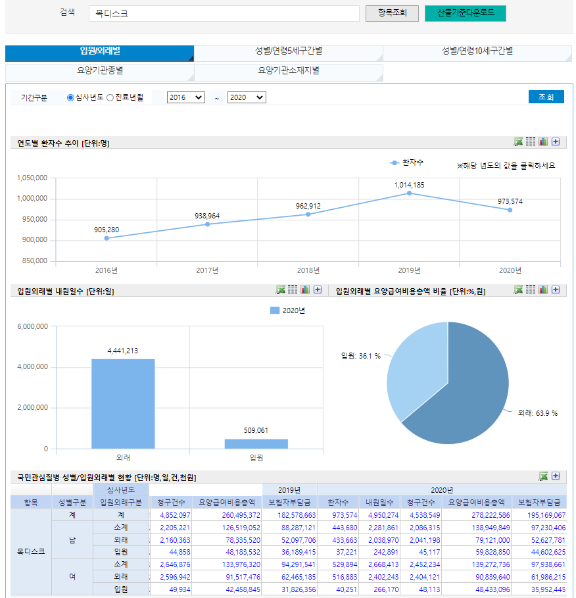The width and height of the screenshot is (576, 598).
Task: Click the 외래 bar showing 4,441,213
Action: point(123,404)
